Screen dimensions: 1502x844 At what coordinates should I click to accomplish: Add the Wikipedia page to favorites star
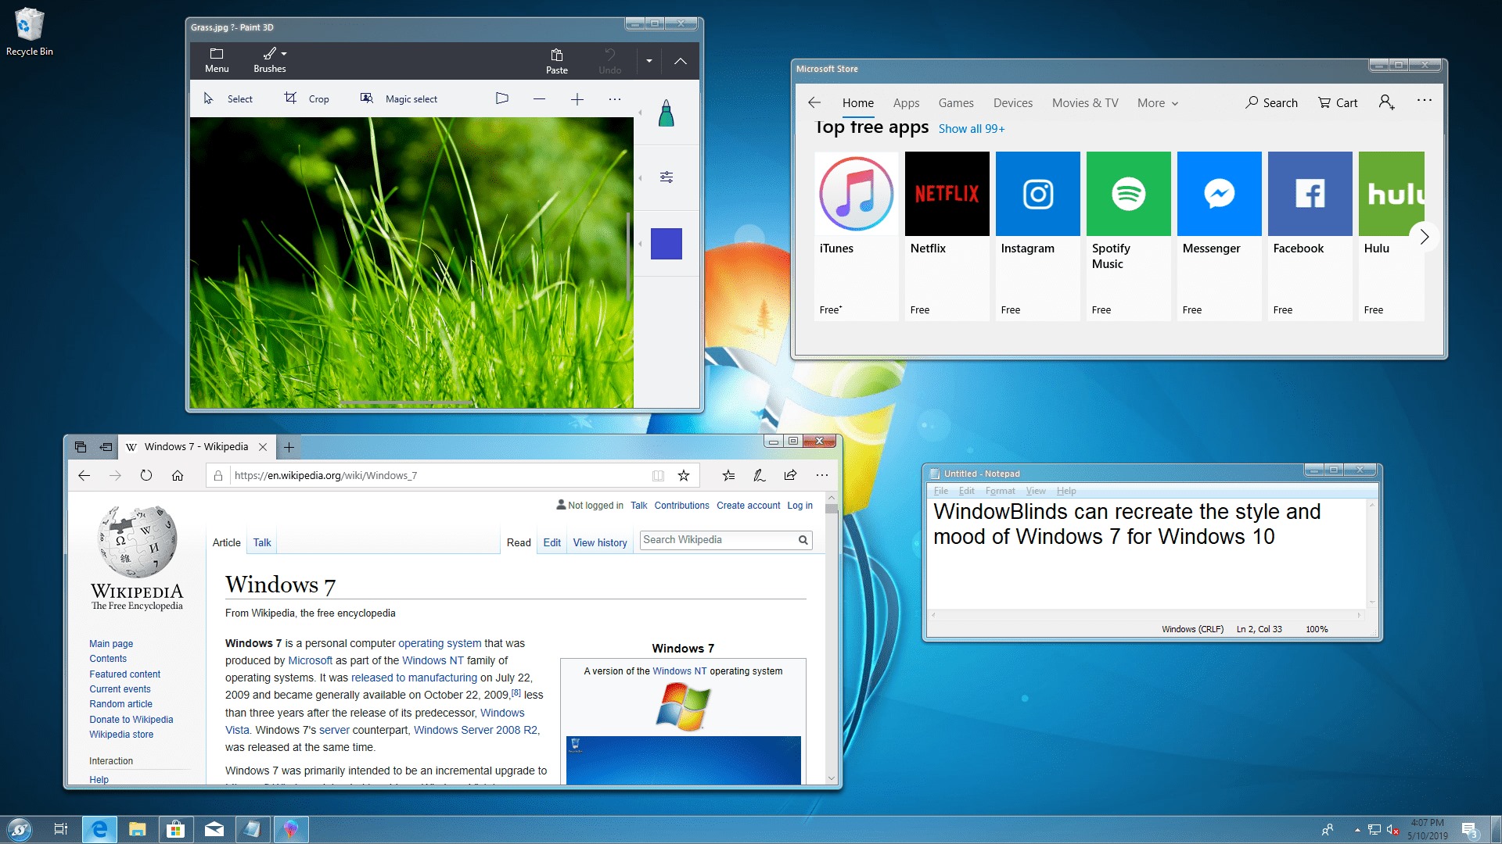click(684, 475)
